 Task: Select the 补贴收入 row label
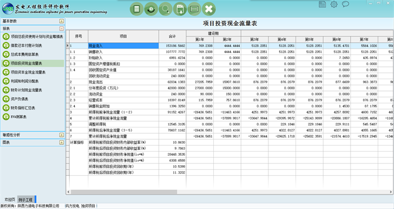(96, 58)
